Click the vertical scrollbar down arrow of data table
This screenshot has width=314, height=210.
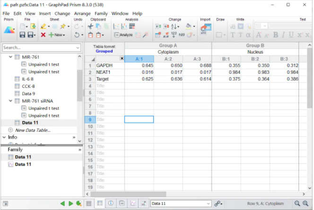310,188
